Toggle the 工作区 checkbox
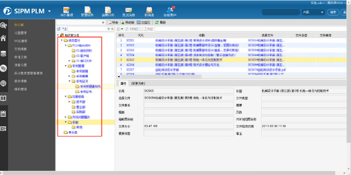351x175 pixels. (142, 29)
